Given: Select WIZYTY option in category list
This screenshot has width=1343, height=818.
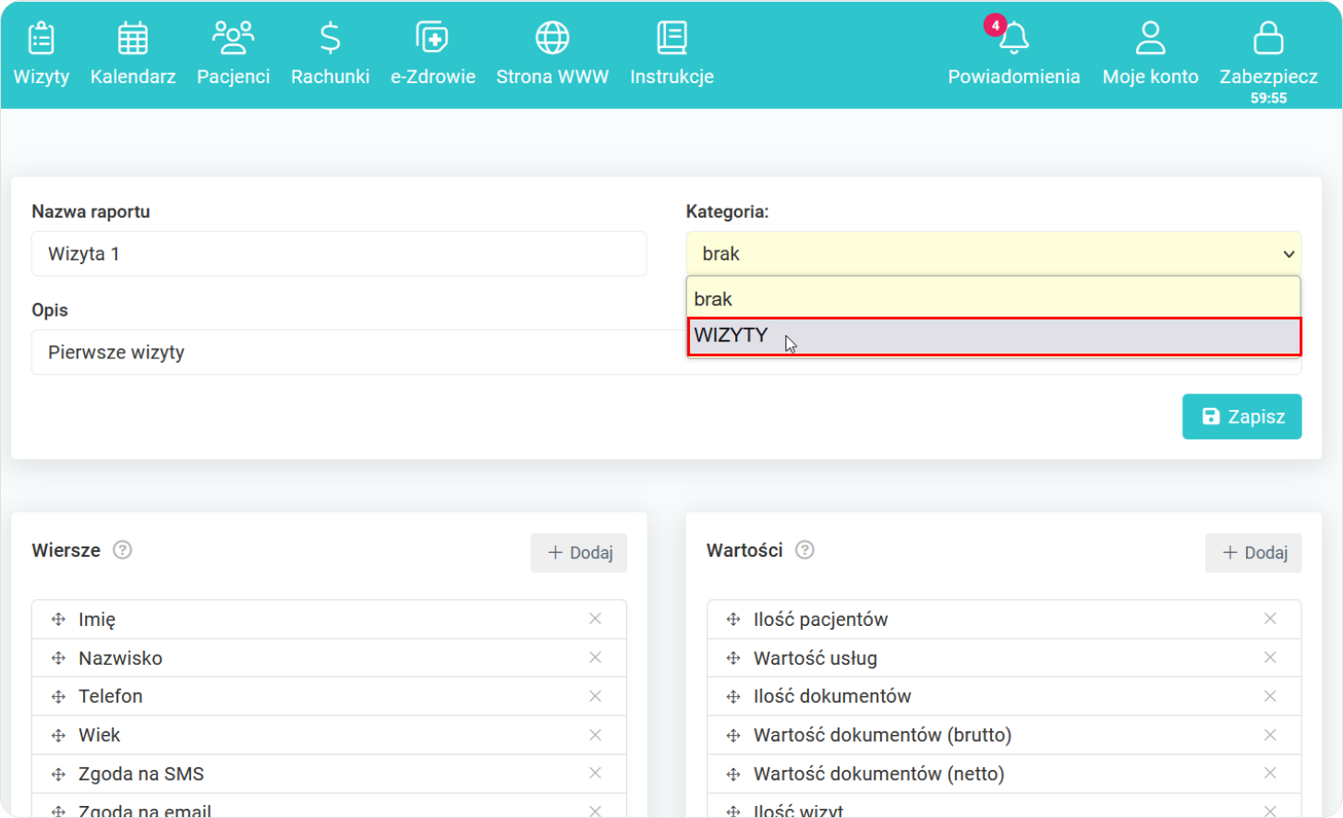Looking at the screenshot, I should click(x=994, y=336).
